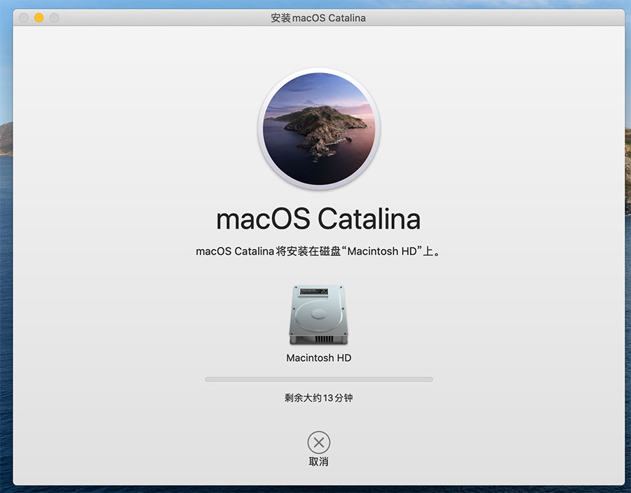Click the installation destination description sentence
The height and width of the screenshot is (493, 631).
click(318, 251)
